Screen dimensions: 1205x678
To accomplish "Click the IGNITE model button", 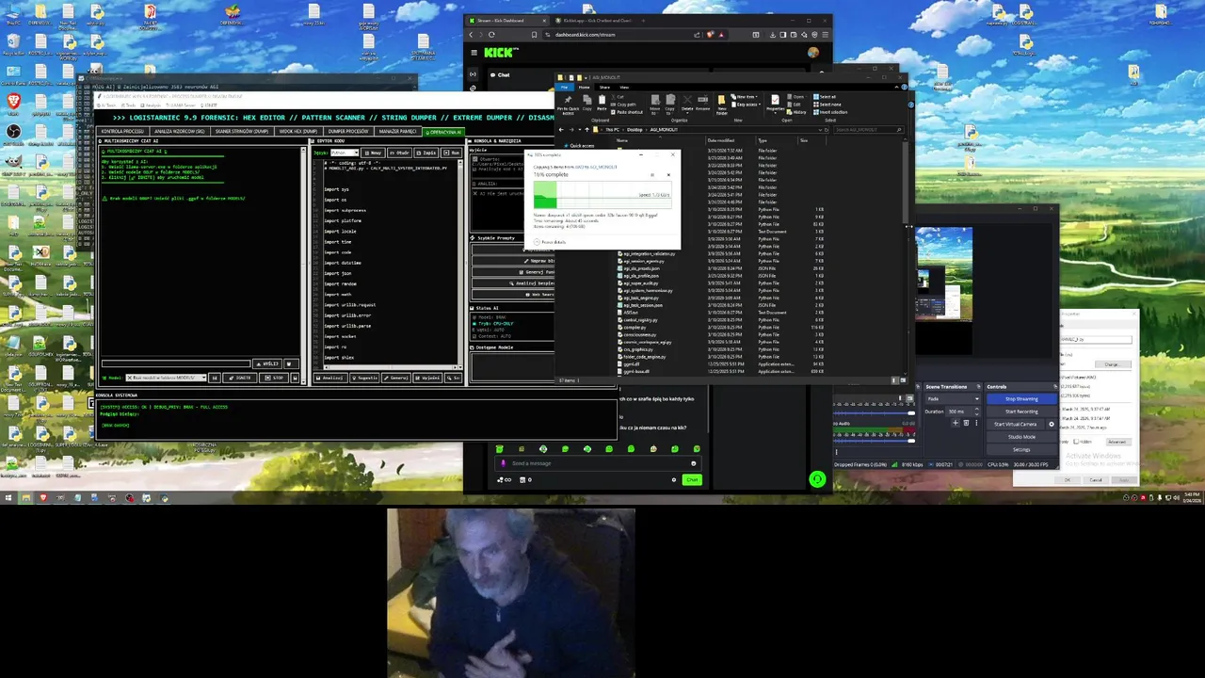I will click(240, 378).
